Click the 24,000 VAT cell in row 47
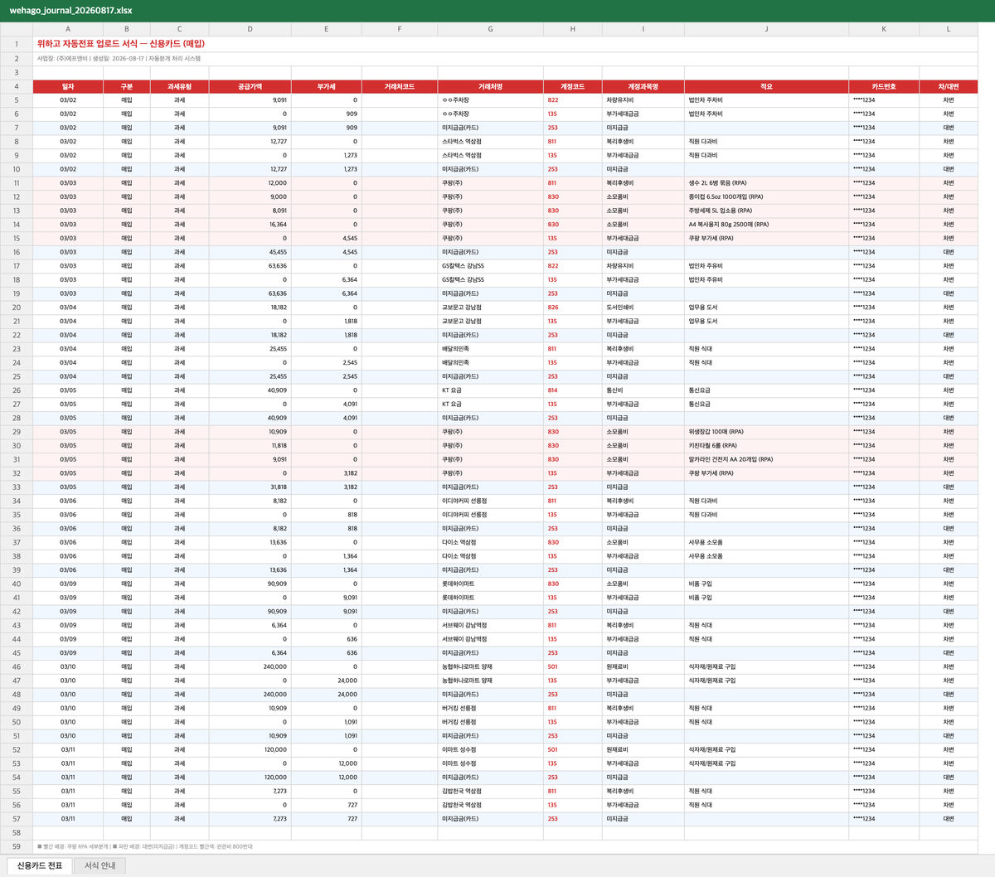 (x=327, y=681)
